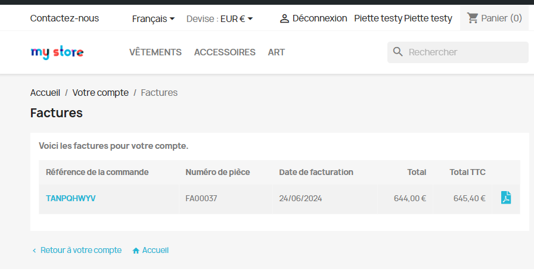
Task: Open the VÊTEMENTS menu
Action: [x=156, y=52]
